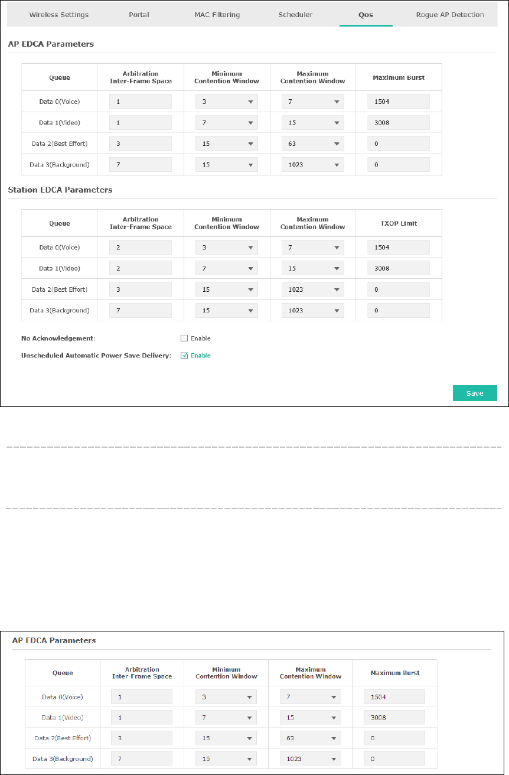Expand upper AP EDCA Video Maximum Contention Window dropdown
Image resolution: width=509 pixels, height=775 pixels.
pyautogui.click(x=313, y=122)
